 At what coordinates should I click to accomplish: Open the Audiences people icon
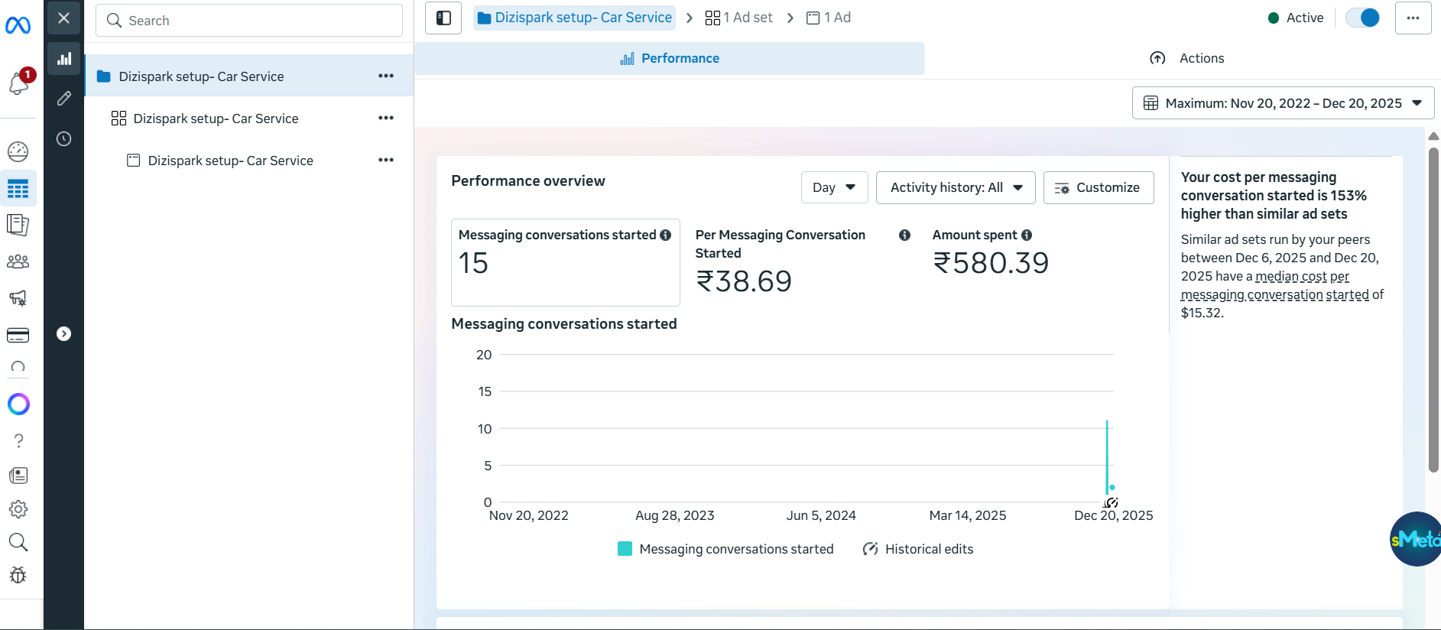click(x=18, y=261)
